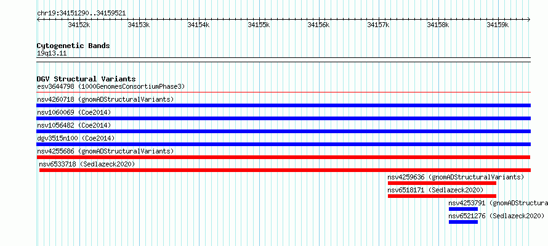Select the 34153k ruler tick label
The image size is (548, 246).
coord(139,25)
